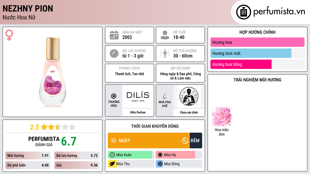Image resolution: width=310 pixels, height=174 pixels.
Task: Click the Dilís Parfum brand name label
Action: 138,112
